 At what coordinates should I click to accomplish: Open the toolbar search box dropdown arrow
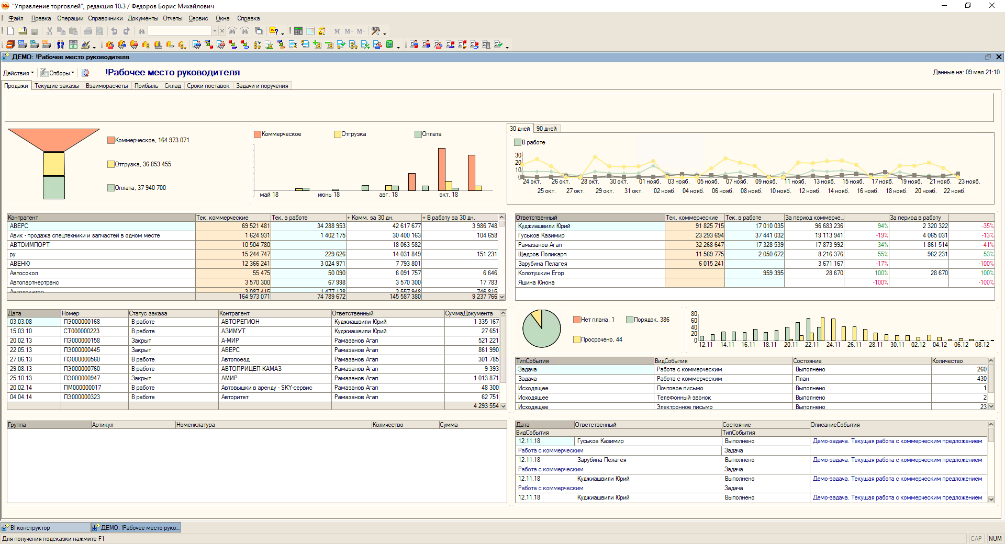(x=214, y=31)
